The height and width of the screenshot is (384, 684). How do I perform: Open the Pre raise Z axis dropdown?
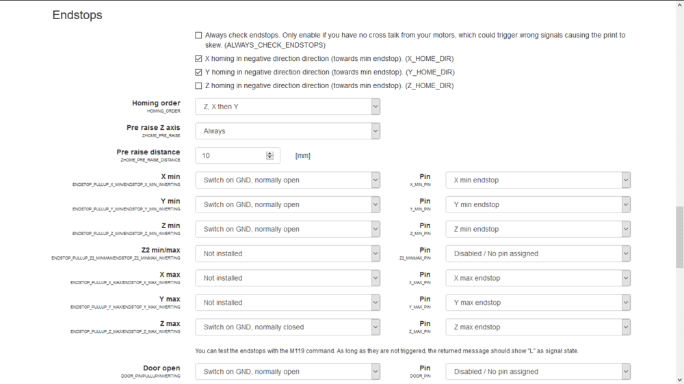pyautogui.click(x=287, y=131)
